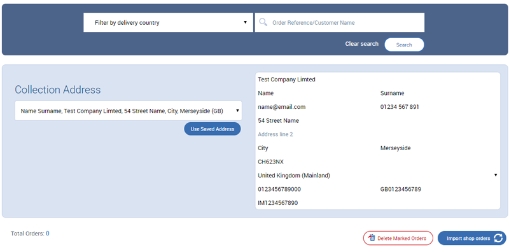Click Import shop orders button
509x252 pixels.
click(x=471, y=238)
